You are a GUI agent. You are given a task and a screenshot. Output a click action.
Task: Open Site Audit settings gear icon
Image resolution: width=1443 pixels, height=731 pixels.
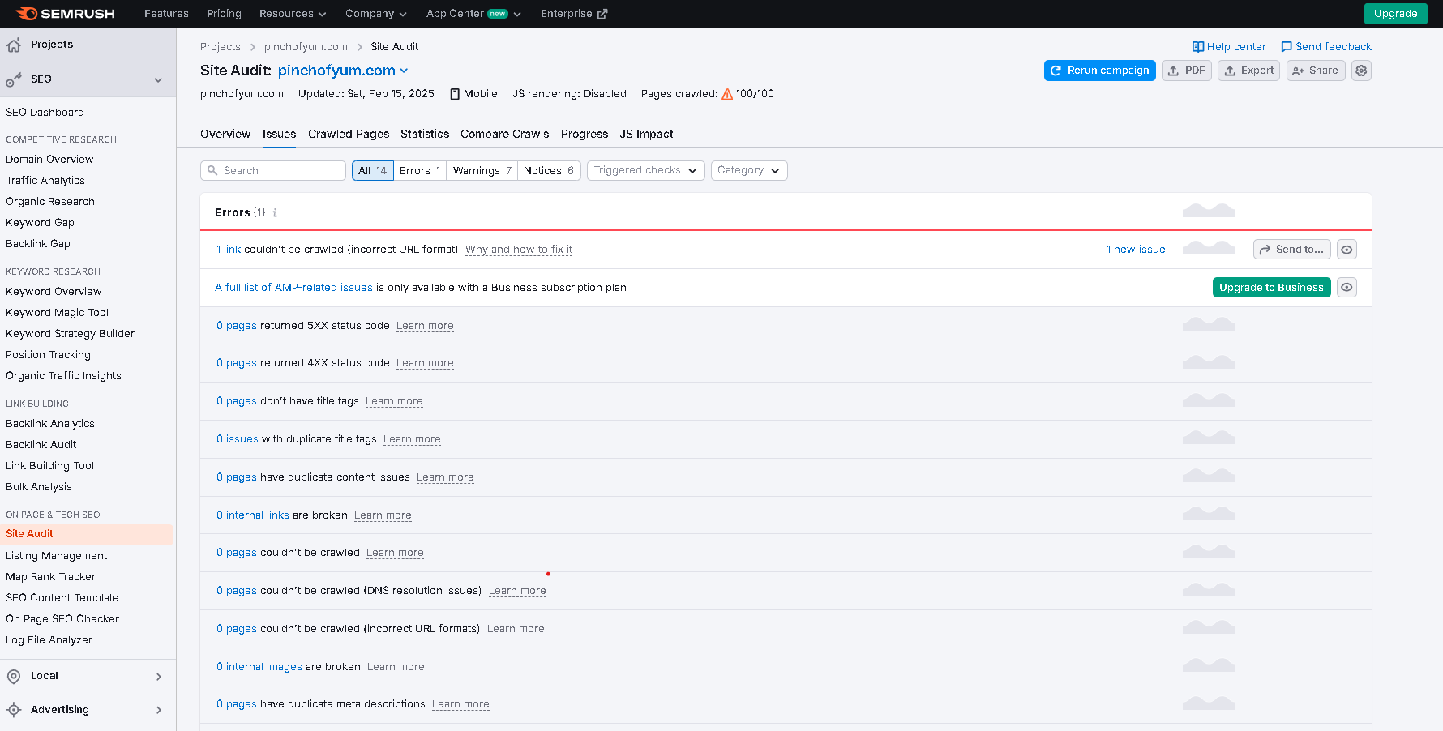tap(1361, 71)
